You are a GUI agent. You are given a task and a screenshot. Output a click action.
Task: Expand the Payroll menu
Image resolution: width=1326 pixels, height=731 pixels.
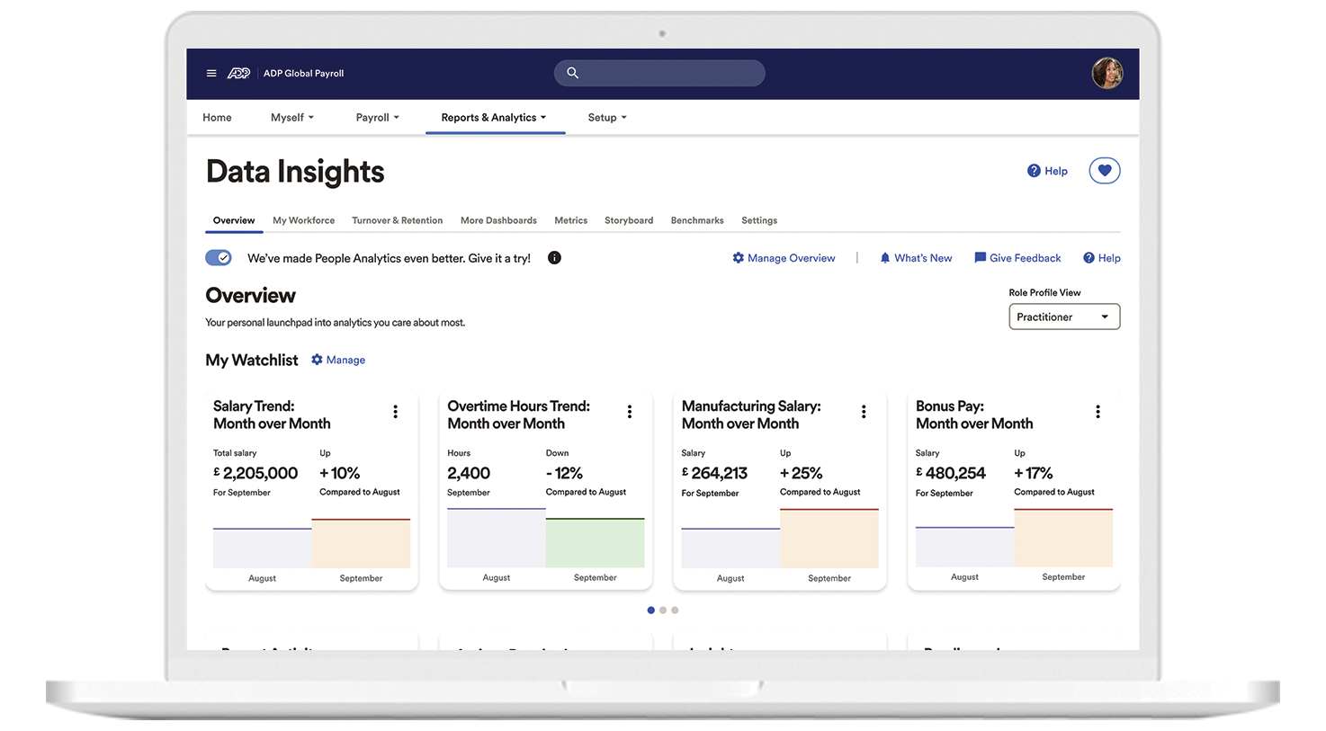point(377,118)
